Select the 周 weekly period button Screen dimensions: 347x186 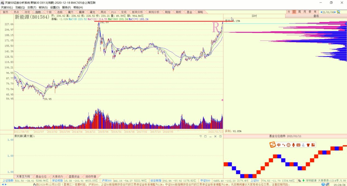(300, 12)
